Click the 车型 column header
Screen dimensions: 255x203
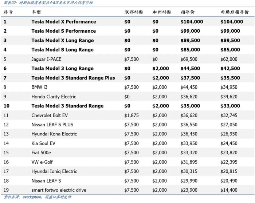pyautogui.click(x=36, y=12)
